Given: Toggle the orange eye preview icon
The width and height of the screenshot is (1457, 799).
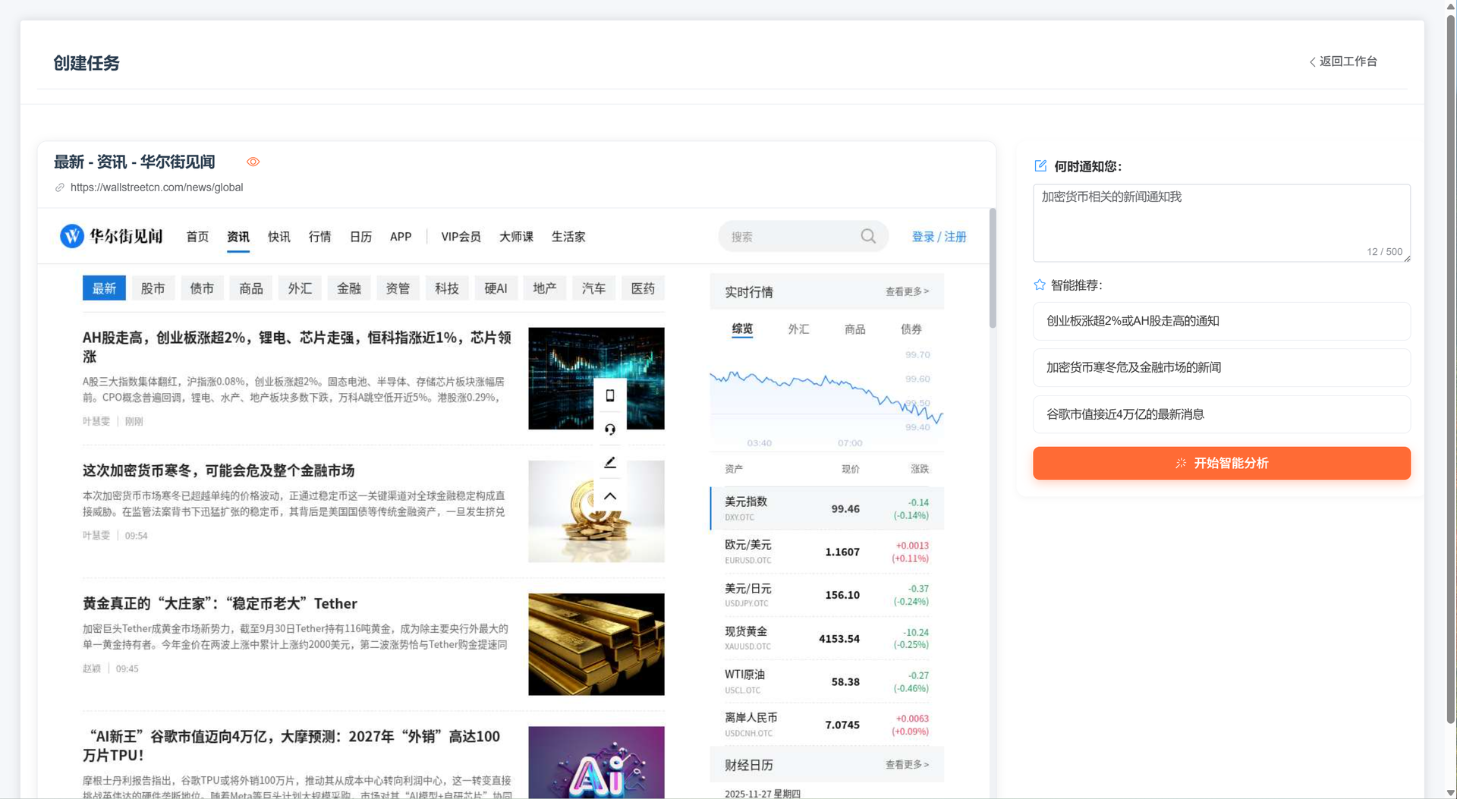Looking at the screenshot, I should point(253,162).
